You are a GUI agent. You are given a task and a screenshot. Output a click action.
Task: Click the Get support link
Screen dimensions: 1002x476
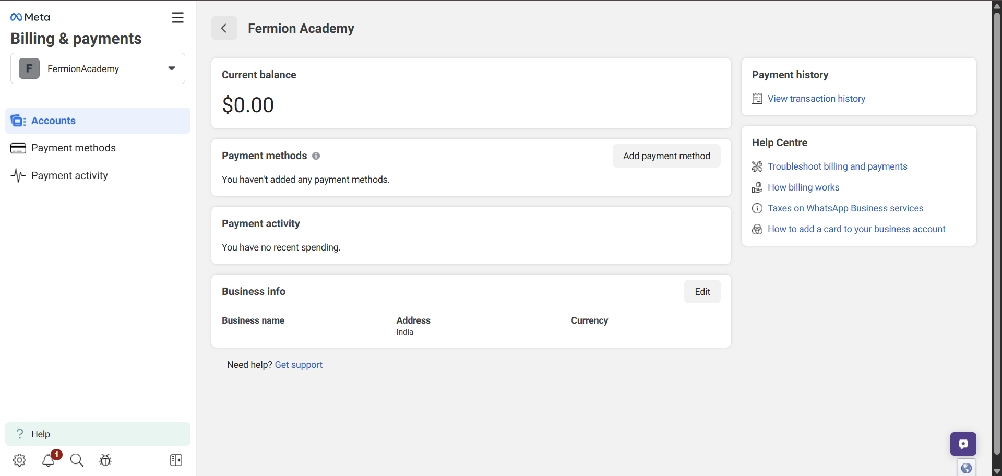299,365
